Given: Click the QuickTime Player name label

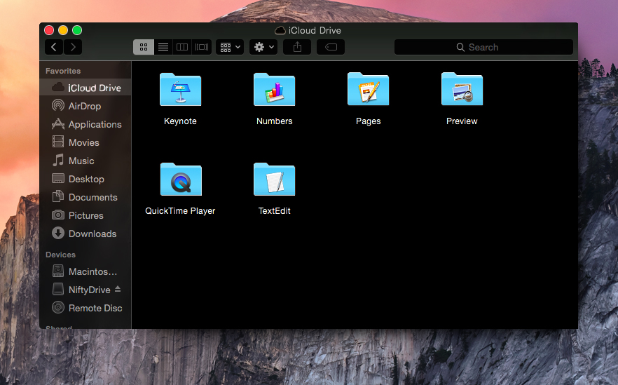Looking at the screenshot, I should 180,210.
